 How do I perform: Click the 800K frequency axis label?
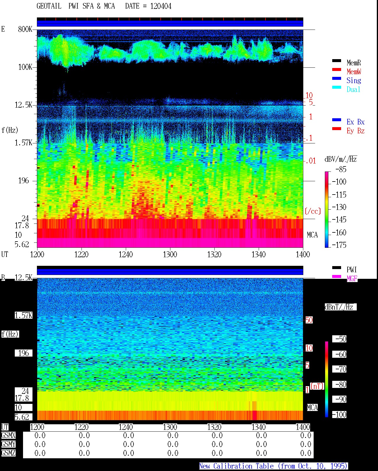[x=25, y=29]
